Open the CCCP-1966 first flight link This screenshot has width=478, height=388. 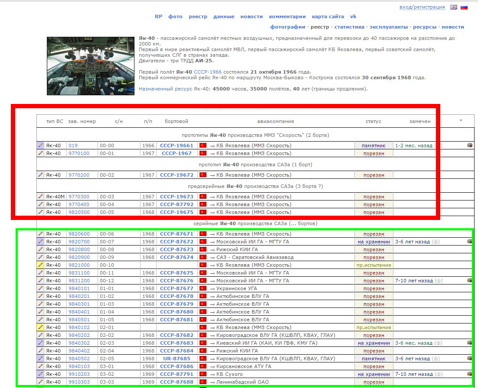point(207,71)
